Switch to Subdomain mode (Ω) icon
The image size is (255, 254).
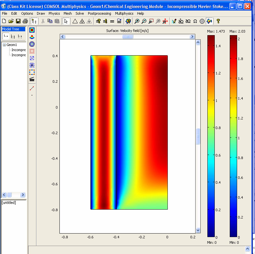[195, 21]
